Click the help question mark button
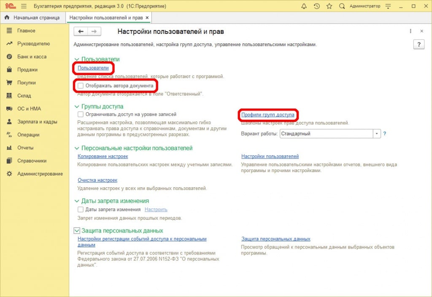Viewport: 432px width, 297px height. click(418, 45)
